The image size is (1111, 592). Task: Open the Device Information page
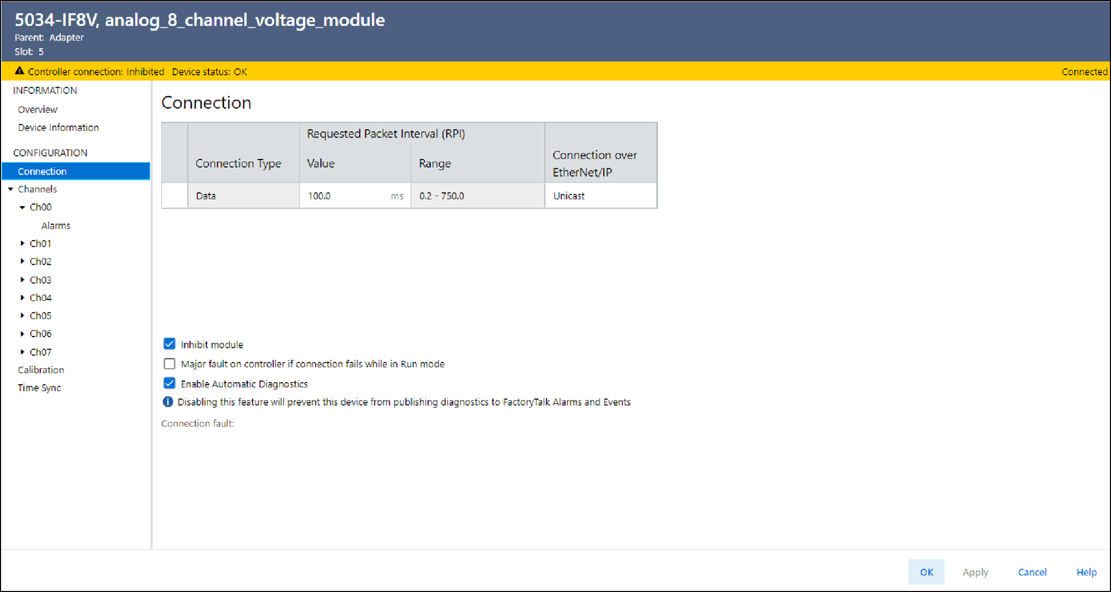(x=58, y=127)
